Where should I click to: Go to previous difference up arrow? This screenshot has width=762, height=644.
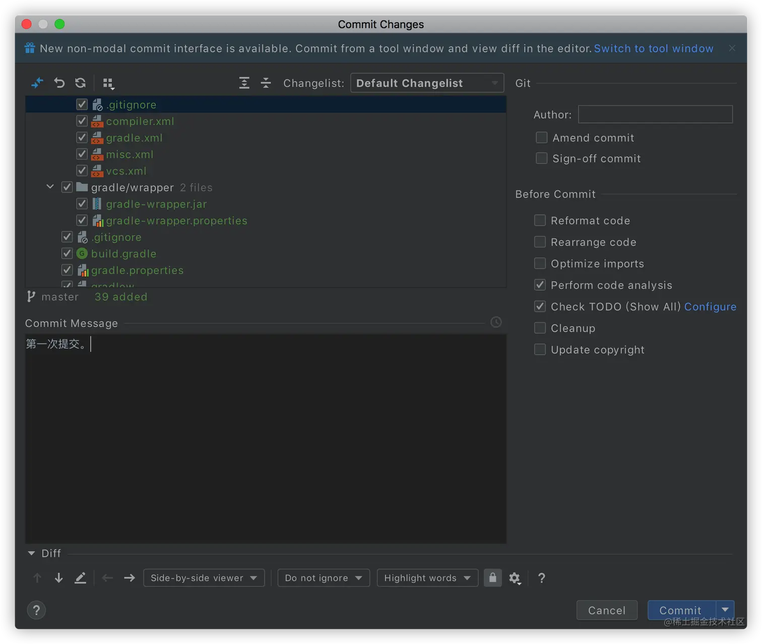pos(37,578)
